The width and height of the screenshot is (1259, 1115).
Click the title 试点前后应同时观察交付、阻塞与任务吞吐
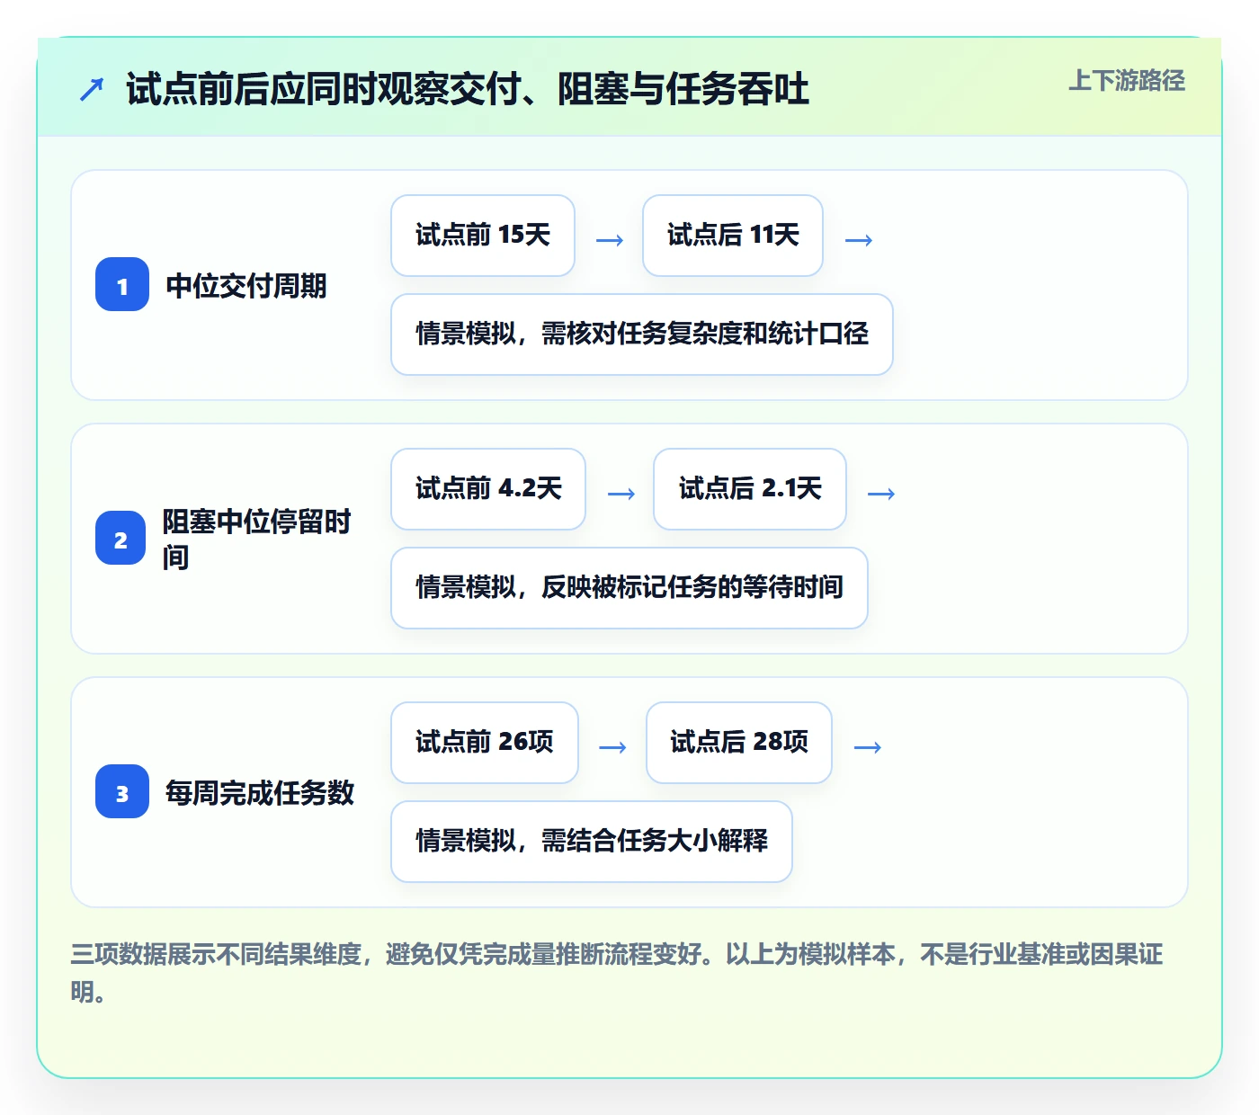click(468, 89)
